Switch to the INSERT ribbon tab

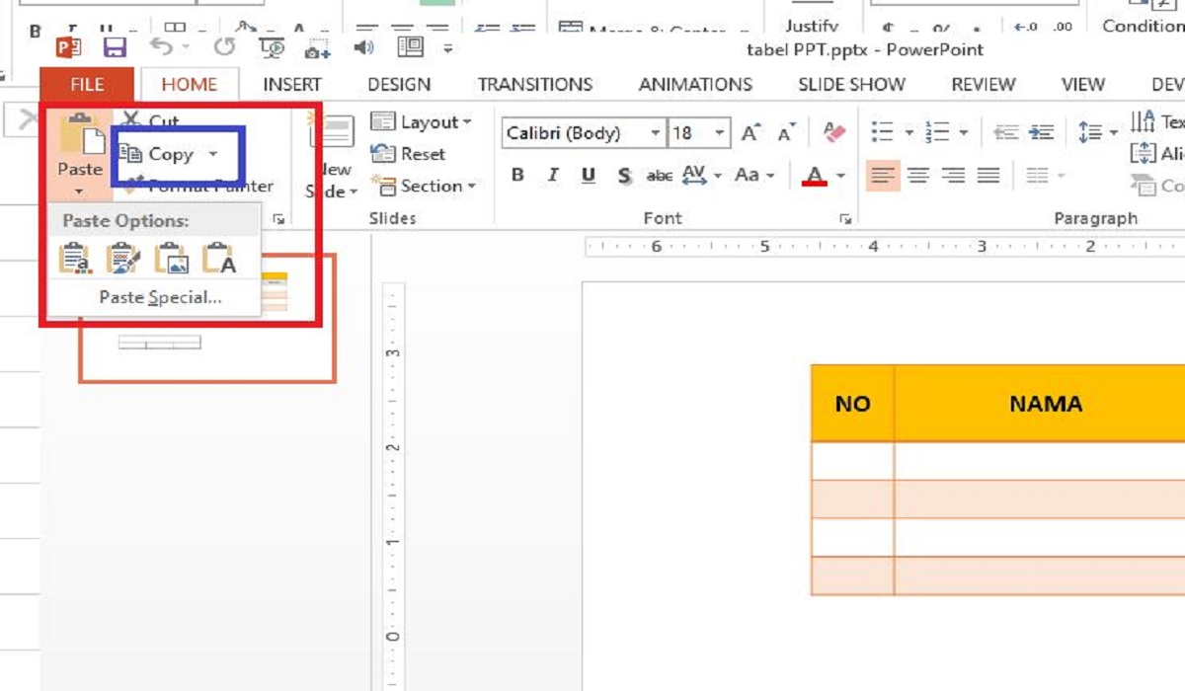(x=291, y=85)
